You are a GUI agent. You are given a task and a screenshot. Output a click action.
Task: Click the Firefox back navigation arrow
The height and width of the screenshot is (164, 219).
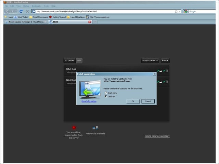click(x=7, y=11)
